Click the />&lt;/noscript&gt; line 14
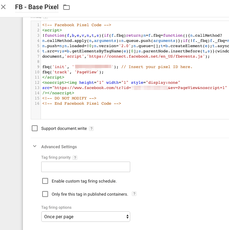Viewport: 229px width, 230px height. pos(58,93)
